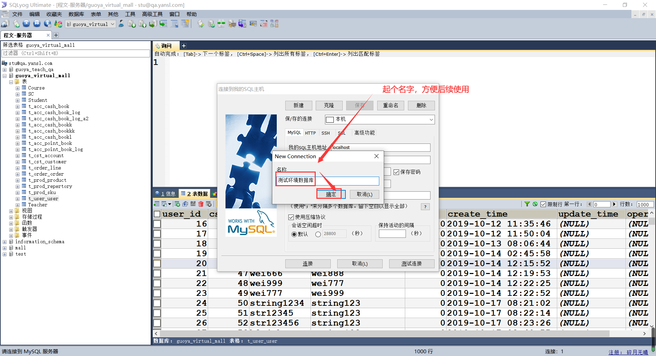Click the new connection toolbar icon
The width and height of the screenshot is (656, 356).
[5, 24]
